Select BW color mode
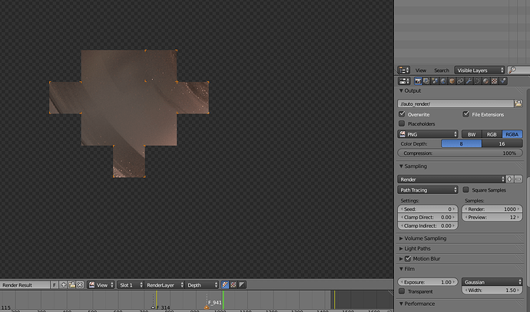Image resolution: width=530 pixels, height=312 pixels. (x=472, y=134)
